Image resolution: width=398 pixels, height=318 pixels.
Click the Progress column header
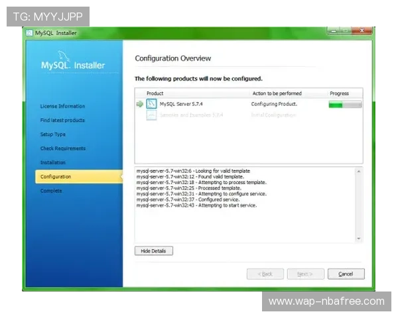click(x=339, y=93)
